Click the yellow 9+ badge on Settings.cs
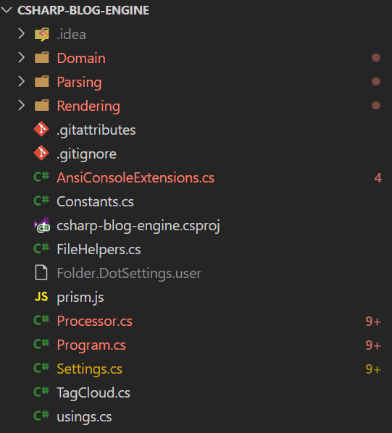Image resolution: width=392 pixels, height=433 pixels. point(373,369)
